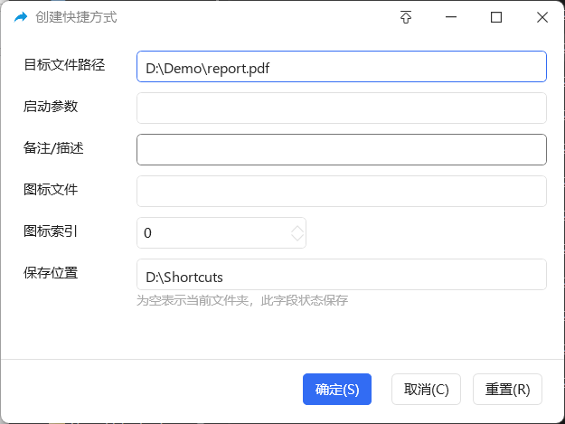Image resolution: width=565 pixels, height=424 pixels.
Task: Minimize the 创建快捷方式 window
Action: pyautogui.click(x=451, y=17)
